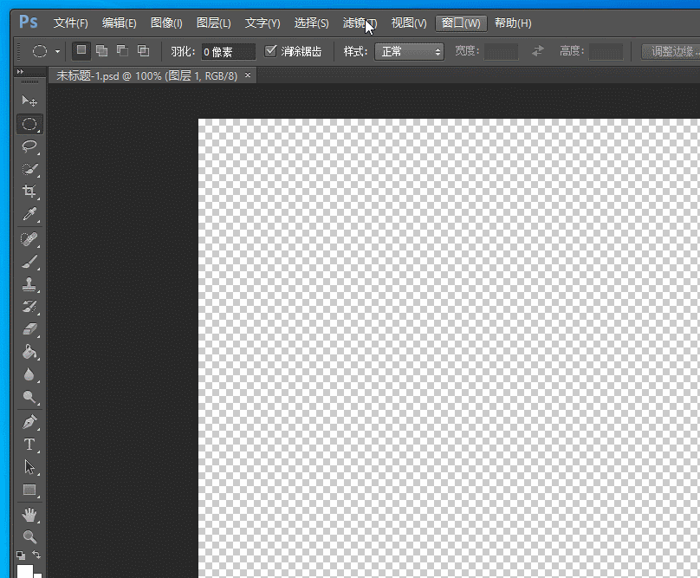Viewport: 700px width, 578px height.
Task: Open the 文件(F) menu
Action: [x=70, y=23]
